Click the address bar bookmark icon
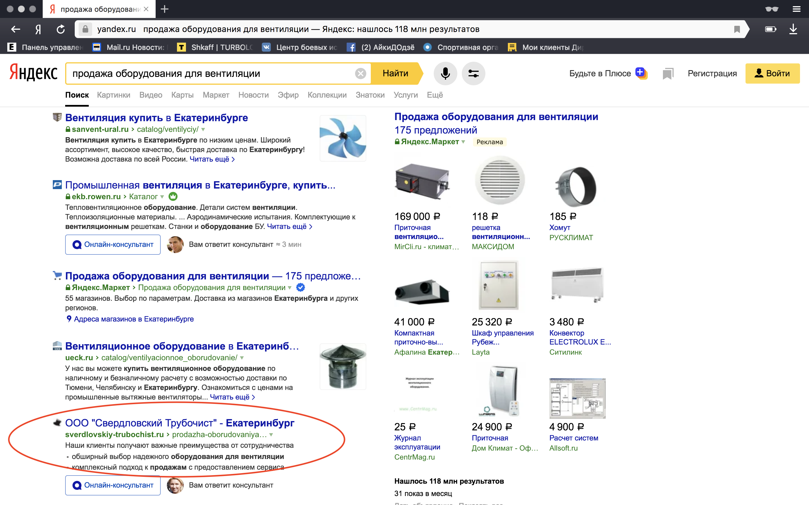Image resolution: width=809 pixels, height=505 pixels. pyautogui.click(x=737, y=29)
